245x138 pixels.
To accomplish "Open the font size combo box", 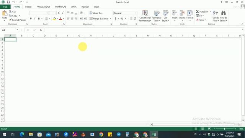I will pos(53,13).
